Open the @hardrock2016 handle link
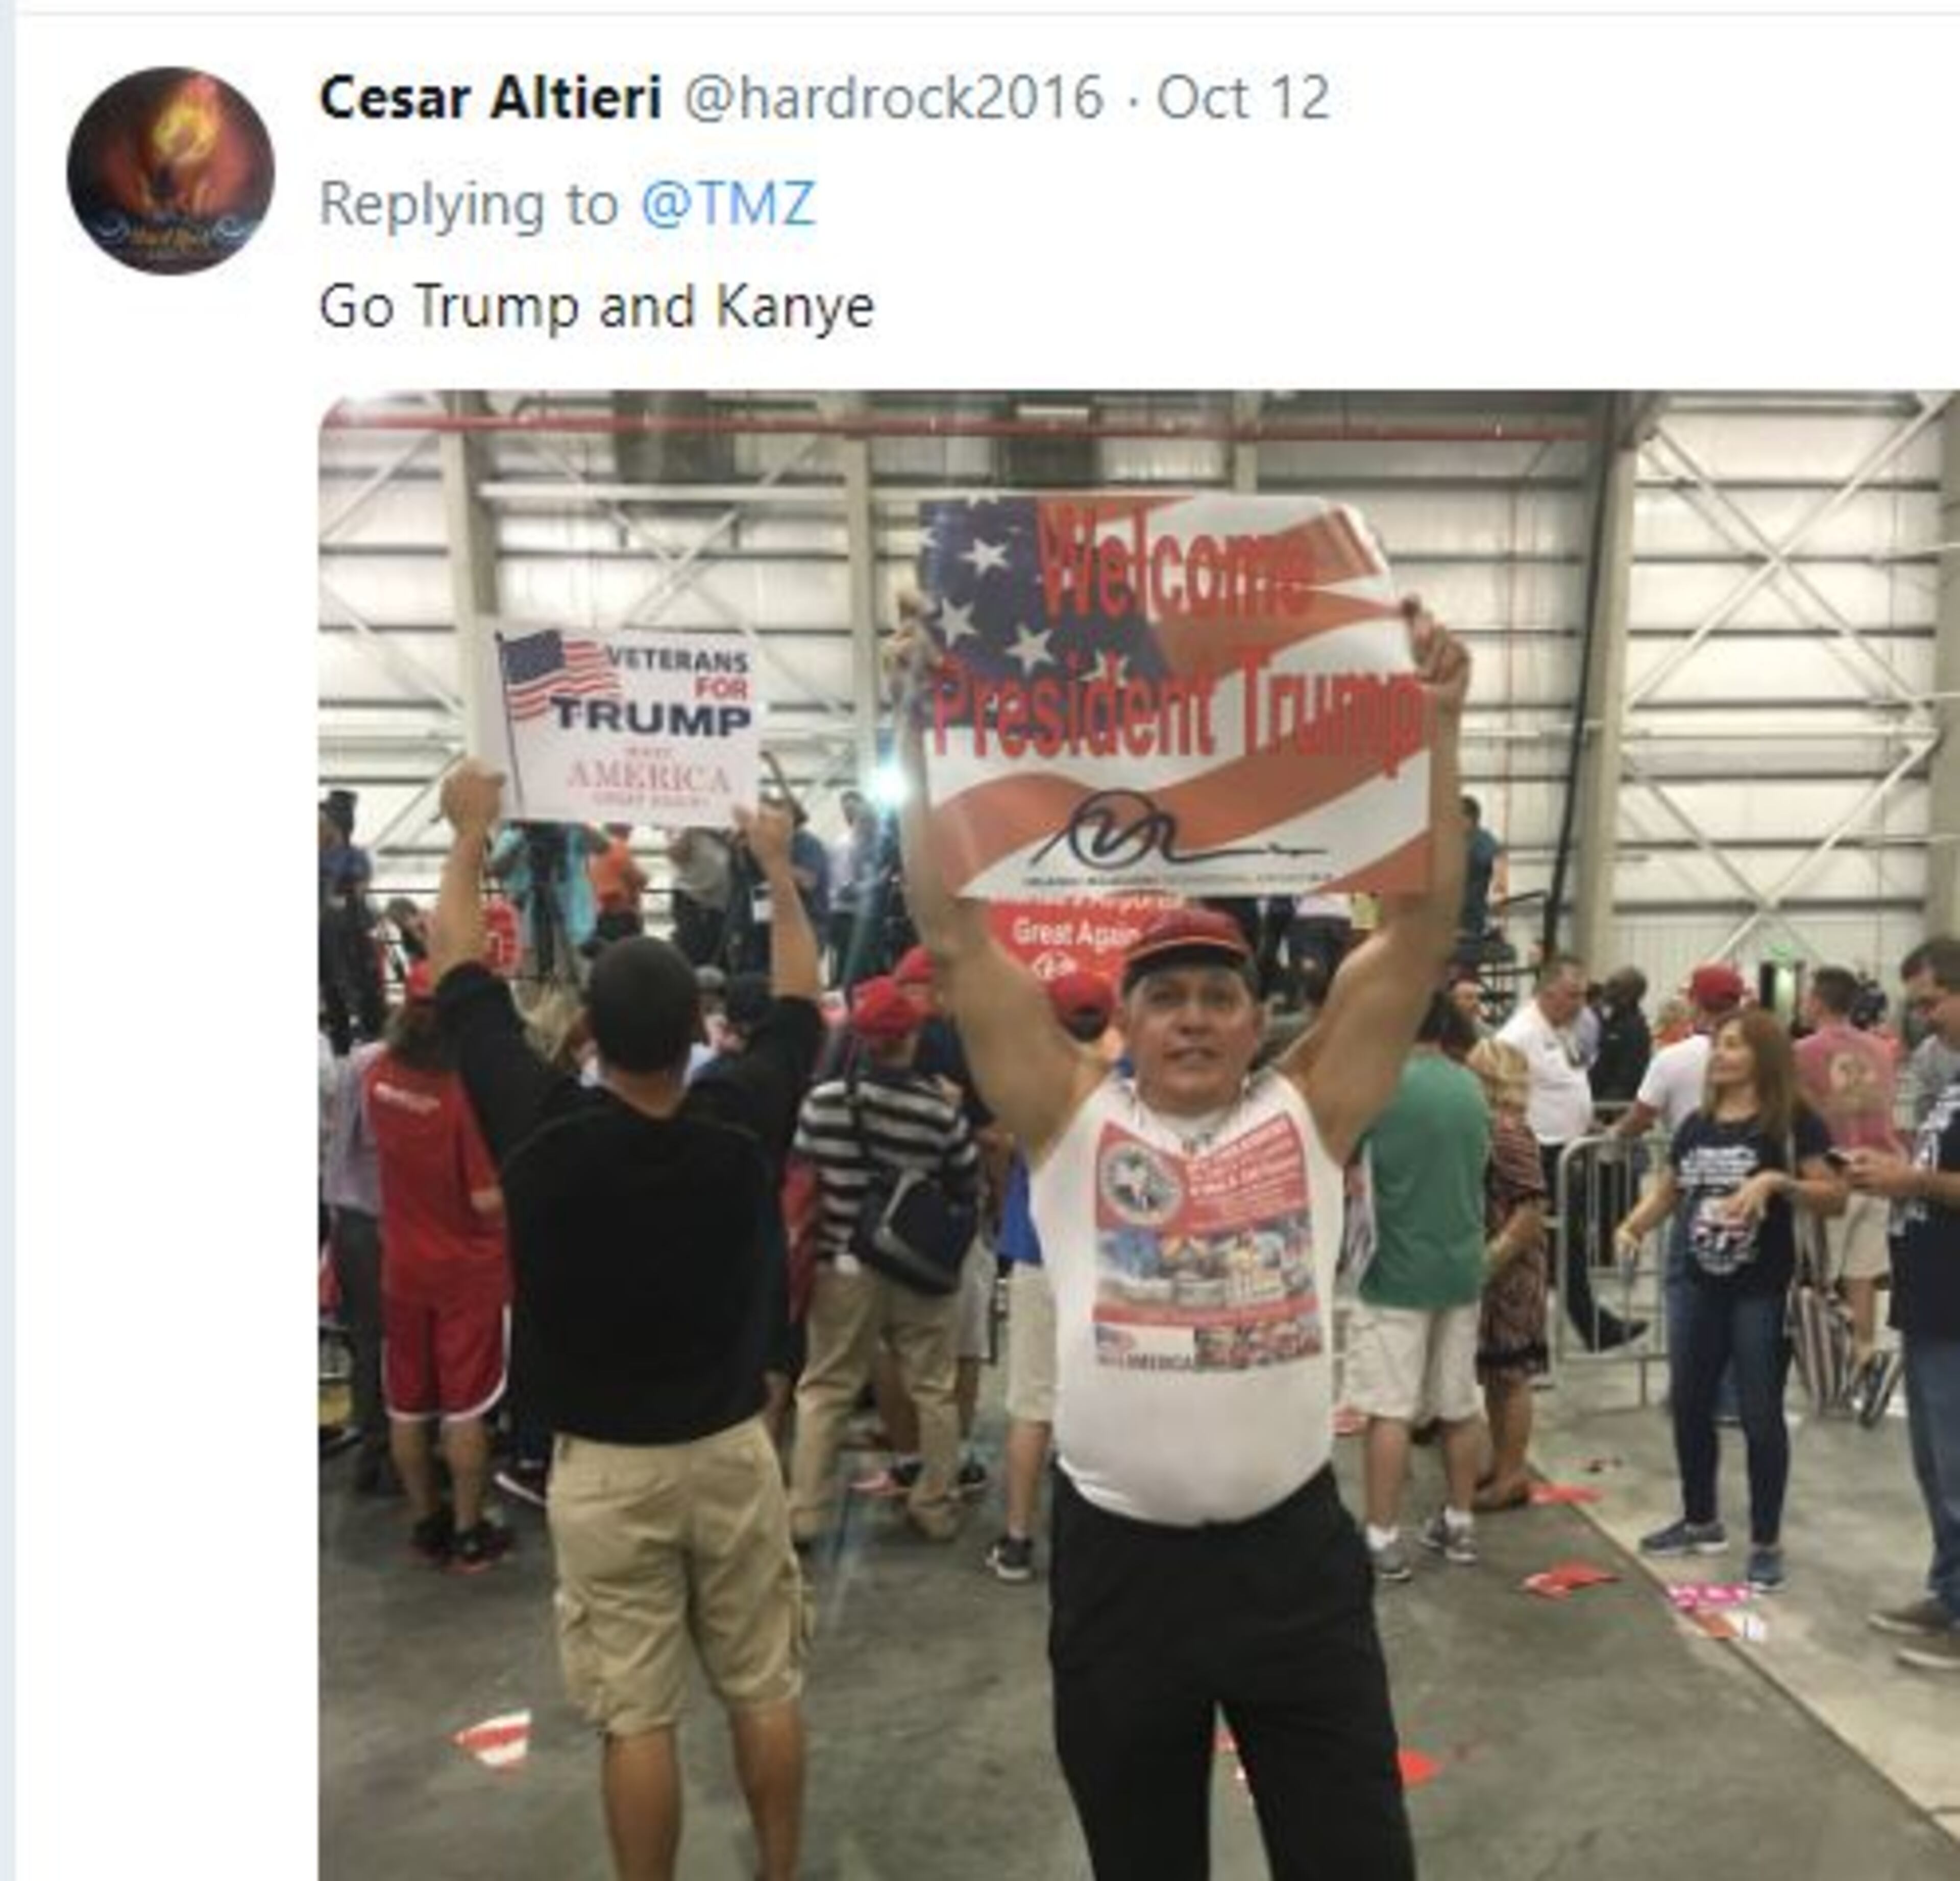Viewport: 1960px width, 1881px height. [x=893, y=98]
